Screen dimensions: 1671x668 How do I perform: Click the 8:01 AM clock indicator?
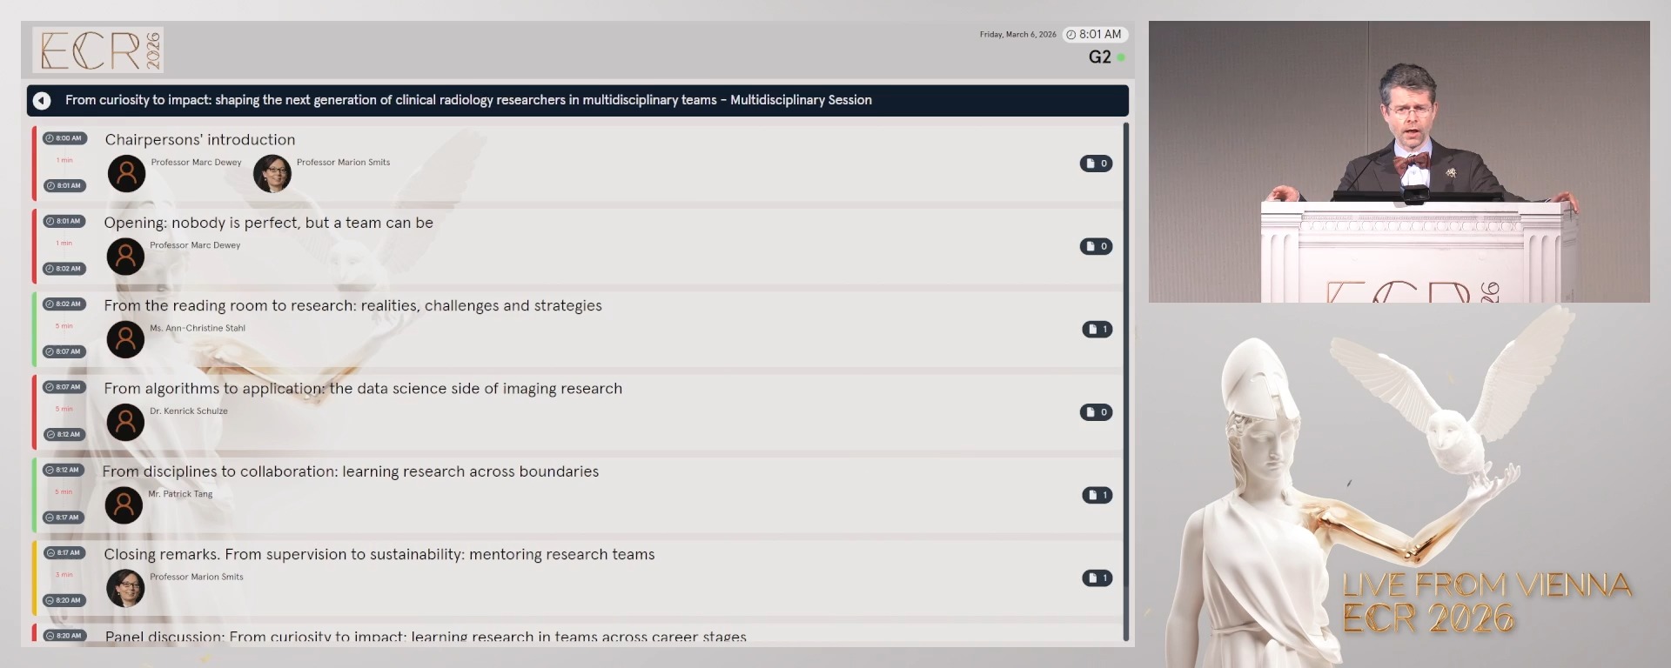click(x=1095, y=35)
